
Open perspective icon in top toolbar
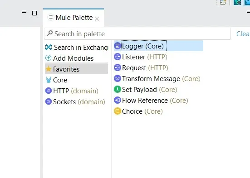223,2
